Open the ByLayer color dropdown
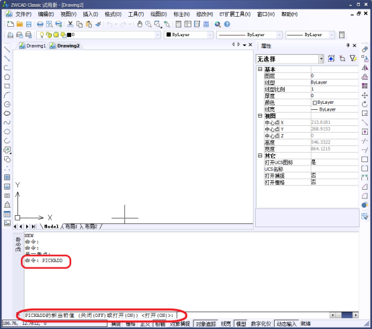This screenshot has height=329, width=372. coord(189,35)
